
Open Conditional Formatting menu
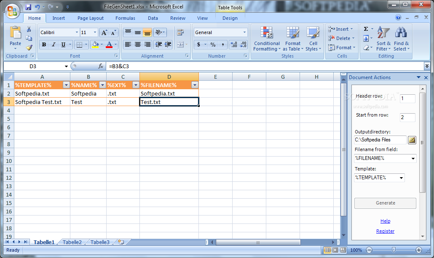point(267,39)
